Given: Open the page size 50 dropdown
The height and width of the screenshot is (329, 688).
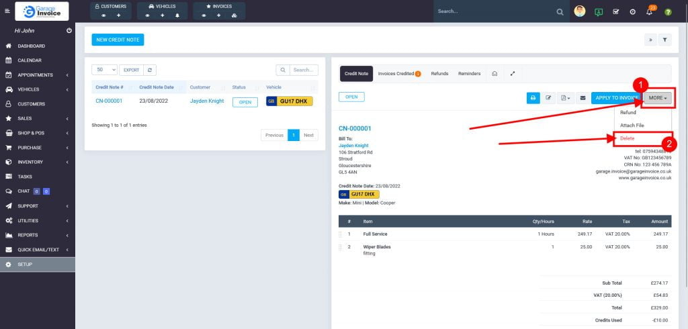Looking at the screenshot, I should [105, 70].
